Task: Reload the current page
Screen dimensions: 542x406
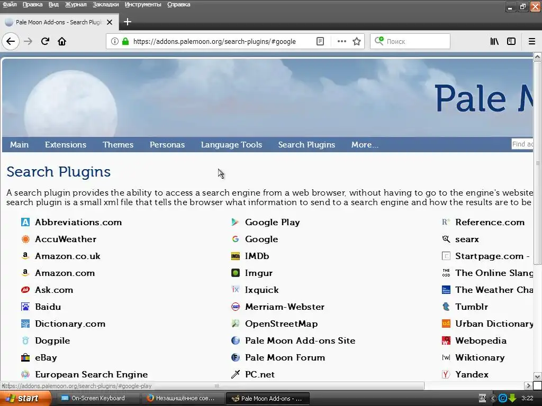Action: 45,41
